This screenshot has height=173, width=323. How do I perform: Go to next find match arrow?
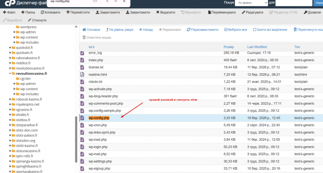[116, 1]
